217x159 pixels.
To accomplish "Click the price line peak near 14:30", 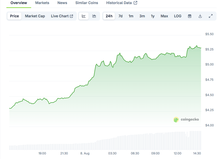I will pos(197,46).
